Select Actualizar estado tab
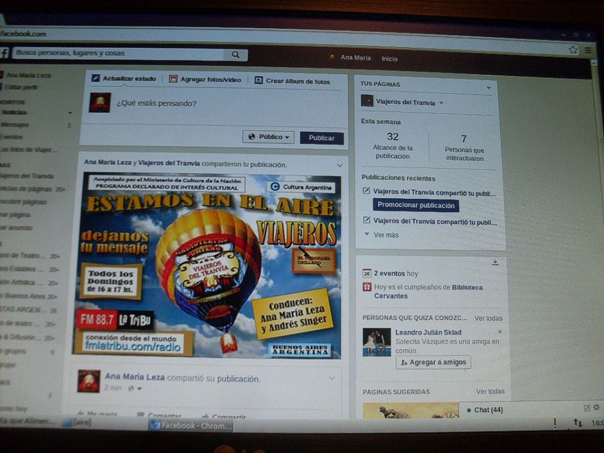 (124, 78)
